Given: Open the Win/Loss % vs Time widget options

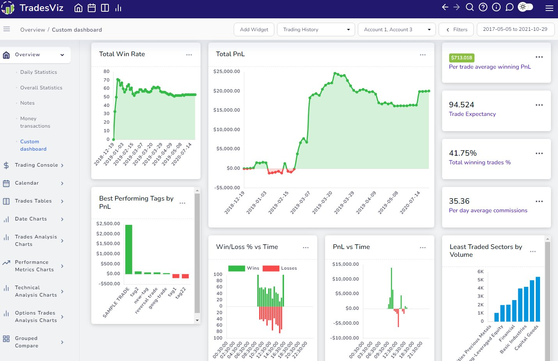Looking at the screenshot, I should pos(306,248).
